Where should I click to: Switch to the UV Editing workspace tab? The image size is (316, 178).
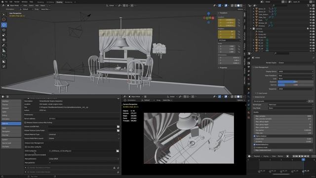pyautogui.click(x=50, y=2)
